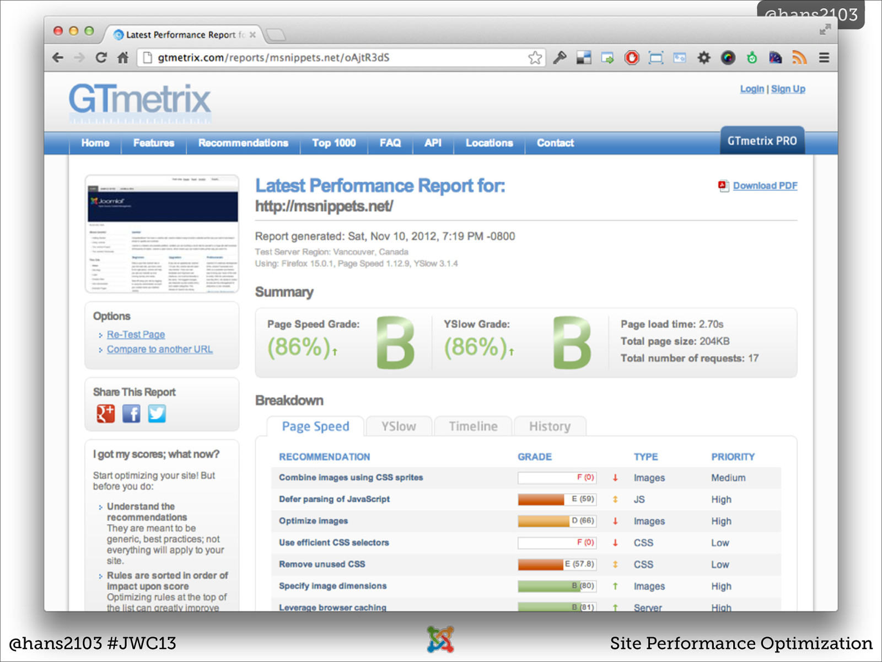The width and height of the screenshot is (882, 662).
Task: Switch to the History tab
Action: pyautogui.click(x=550, y=426)
